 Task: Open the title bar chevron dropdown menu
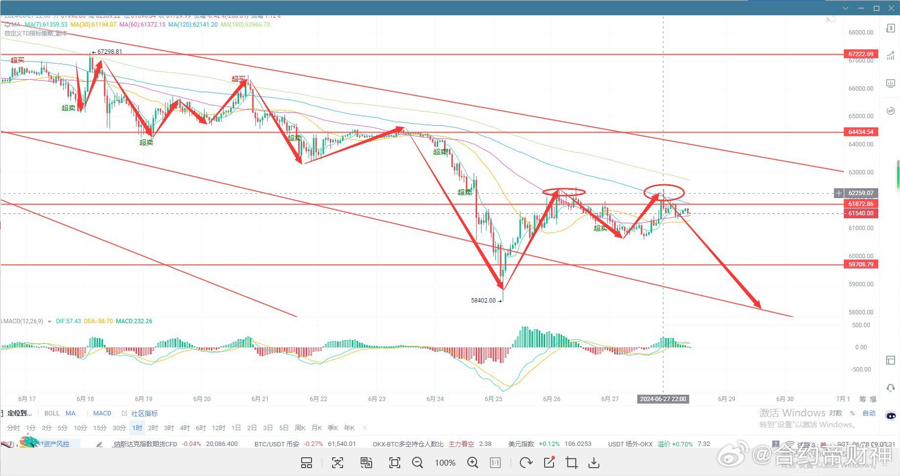pyautogui.click(x=845, y=8)
